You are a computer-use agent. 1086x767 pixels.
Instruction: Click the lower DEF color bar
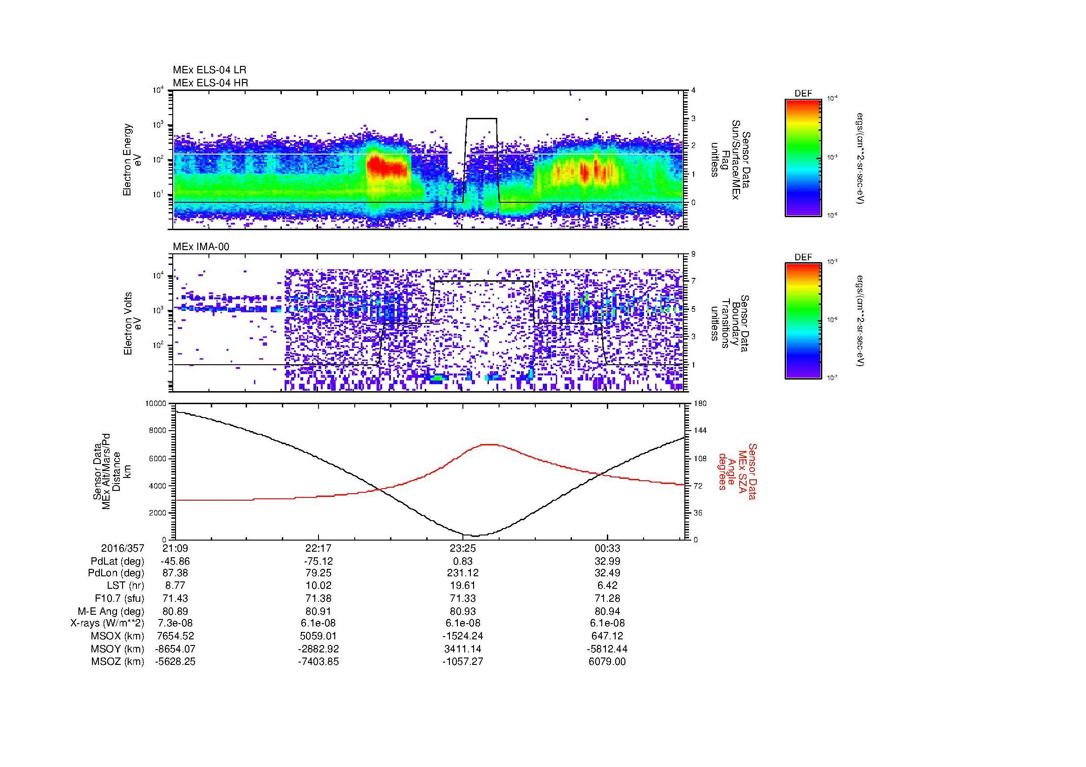tap(803, 321)
